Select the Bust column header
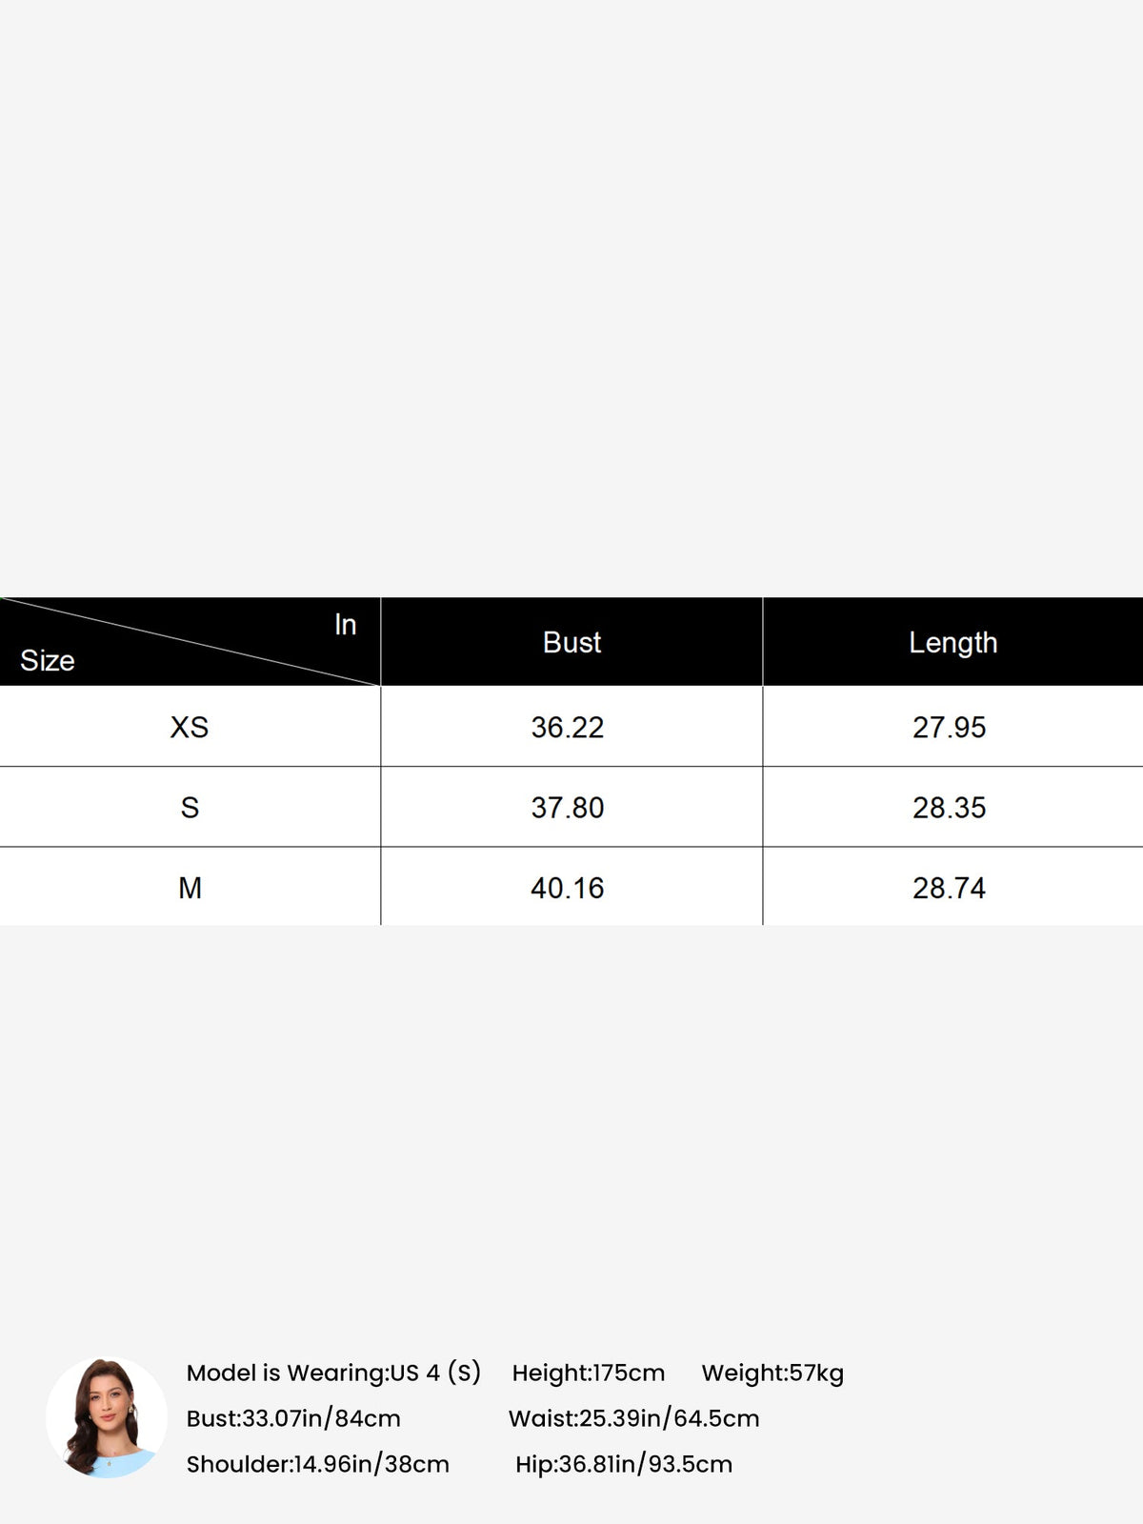1143x1524 pixels. tap(571, 642)
